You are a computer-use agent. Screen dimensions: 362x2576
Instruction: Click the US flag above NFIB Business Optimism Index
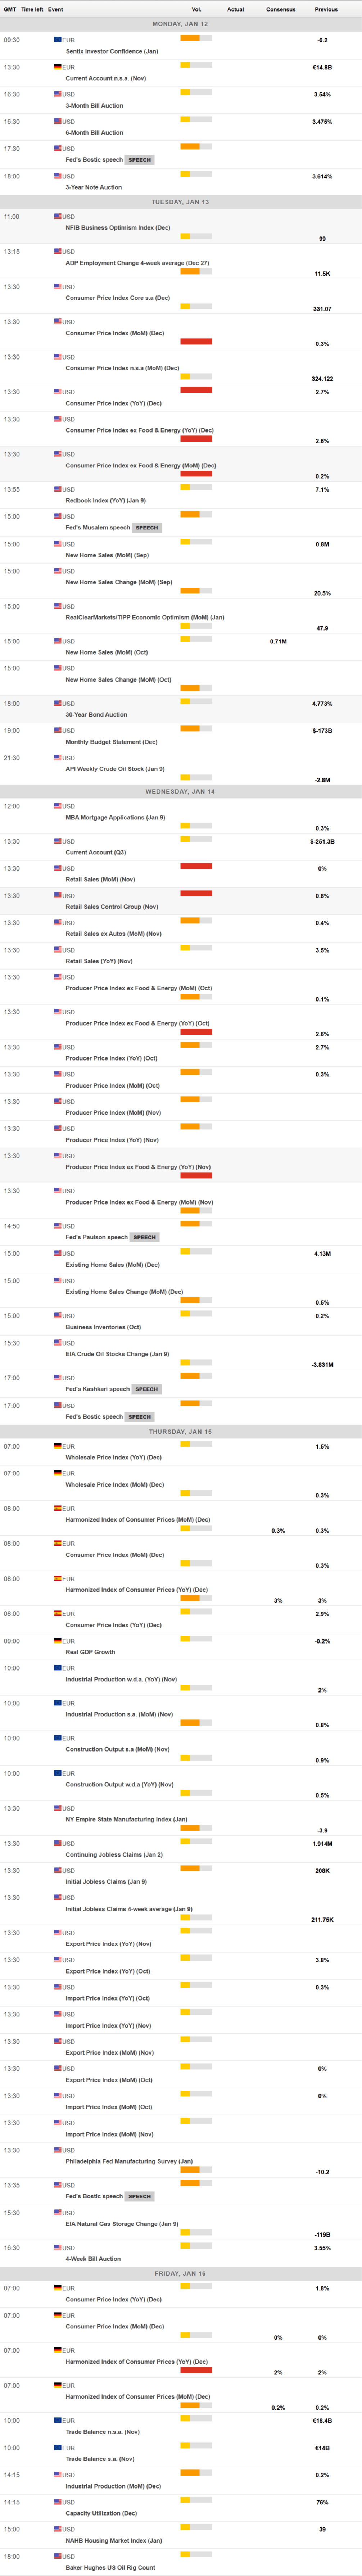pos(58,216)
